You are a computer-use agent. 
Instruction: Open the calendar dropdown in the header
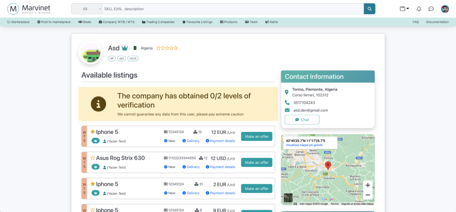[404, 9]
